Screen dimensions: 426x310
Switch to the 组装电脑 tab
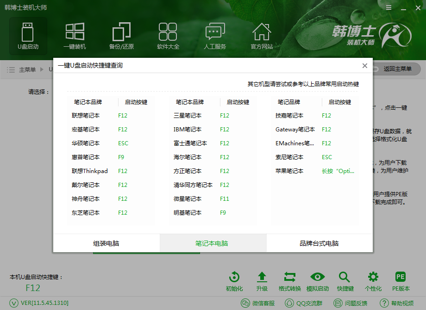[x=106, y=242]
